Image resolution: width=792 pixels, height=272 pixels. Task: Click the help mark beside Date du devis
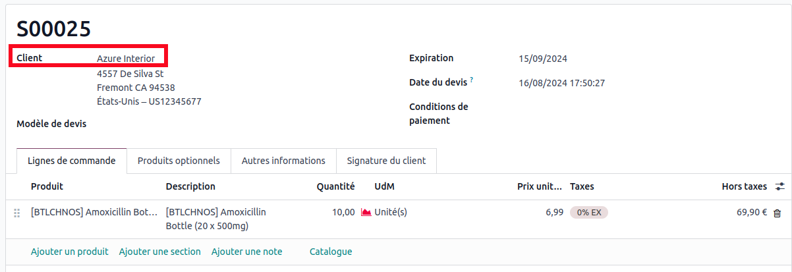(472, 80)
